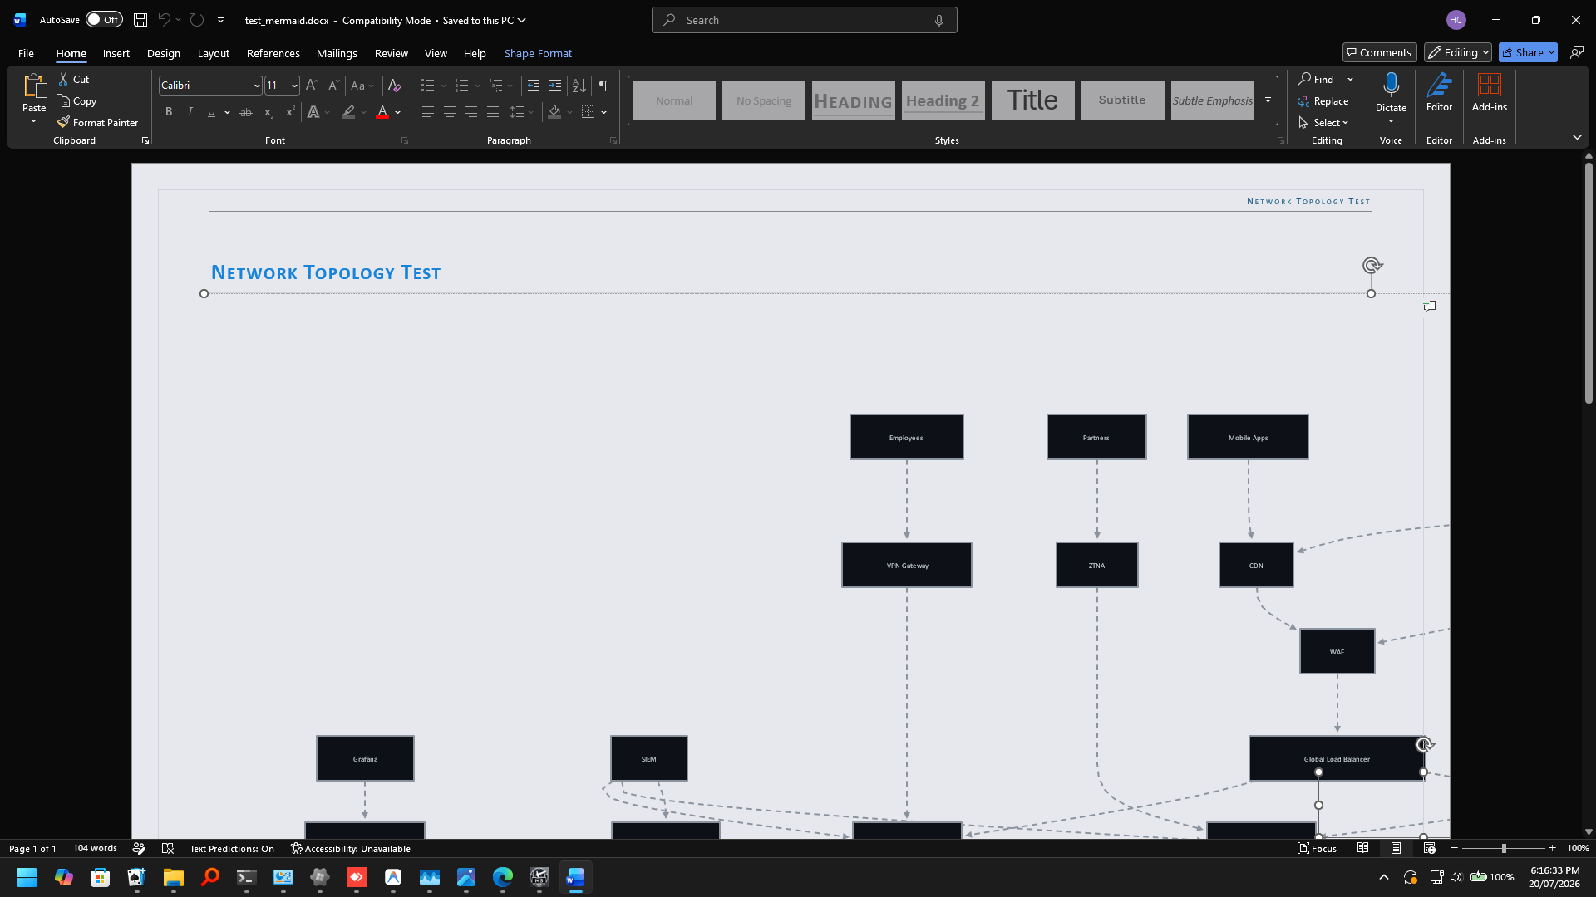Click the Share button
The height and width of the screenshot is (897, 1596).
pyautogui.click(x=1528, y=52)
